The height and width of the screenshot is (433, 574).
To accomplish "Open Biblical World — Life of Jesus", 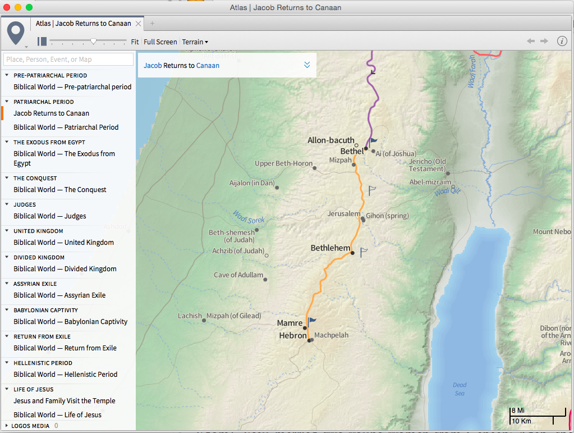I will [57, 414].
